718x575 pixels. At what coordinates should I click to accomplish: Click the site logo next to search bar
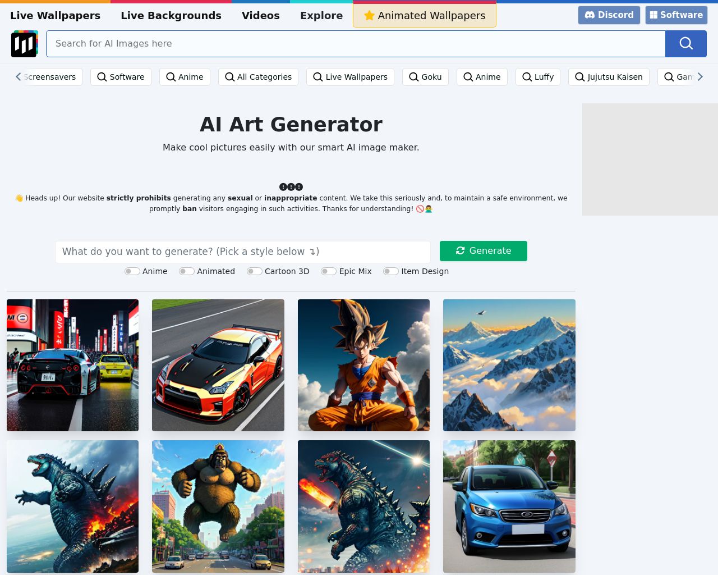24,43
